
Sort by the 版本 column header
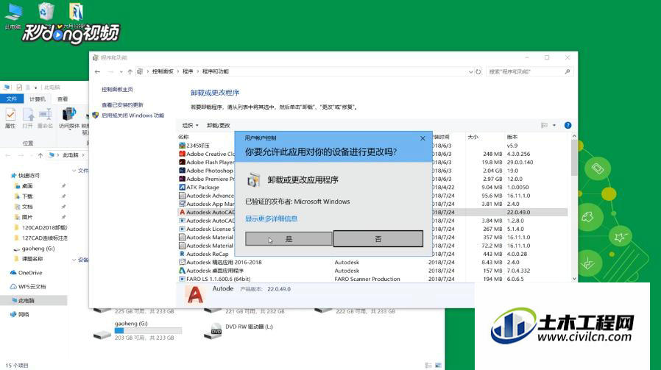[x=512, y=137]
